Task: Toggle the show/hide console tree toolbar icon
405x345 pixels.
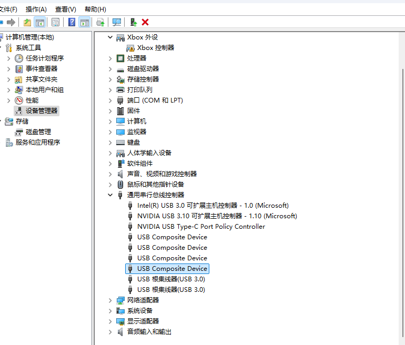Action: tap(40, 23)
